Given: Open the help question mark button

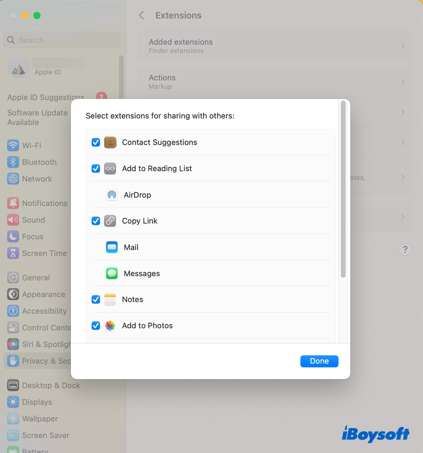Looking at the screenshot, I should (x=405, y=249).
